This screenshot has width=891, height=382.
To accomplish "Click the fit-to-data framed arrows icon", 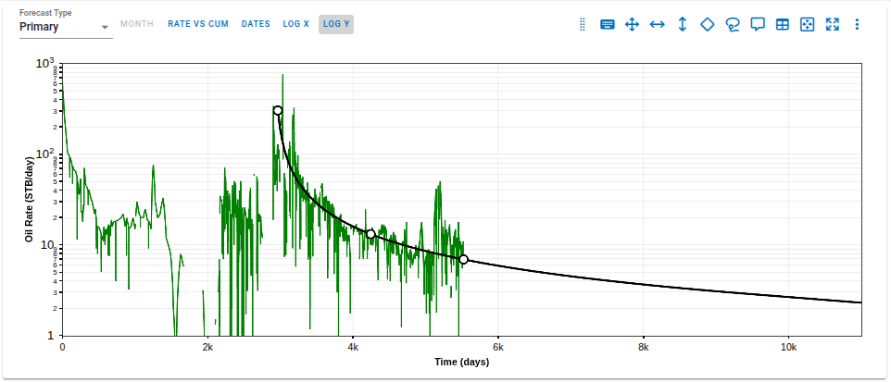I will coord(808,25).
